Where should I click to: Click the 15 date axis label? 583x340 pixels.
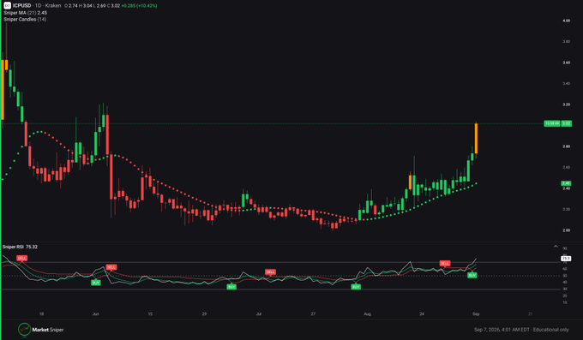point(150,314)
